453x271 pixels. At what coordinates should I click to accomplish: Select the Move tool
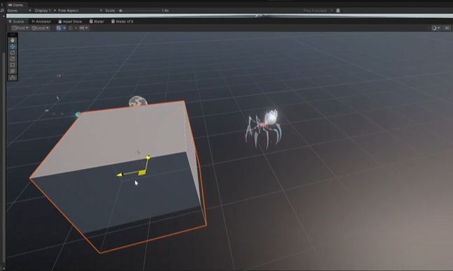click(x=13, y=47)
